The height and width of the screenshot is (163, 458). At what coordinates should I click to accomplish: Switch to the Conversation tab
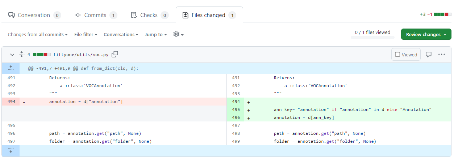click(x=34, y=15)
